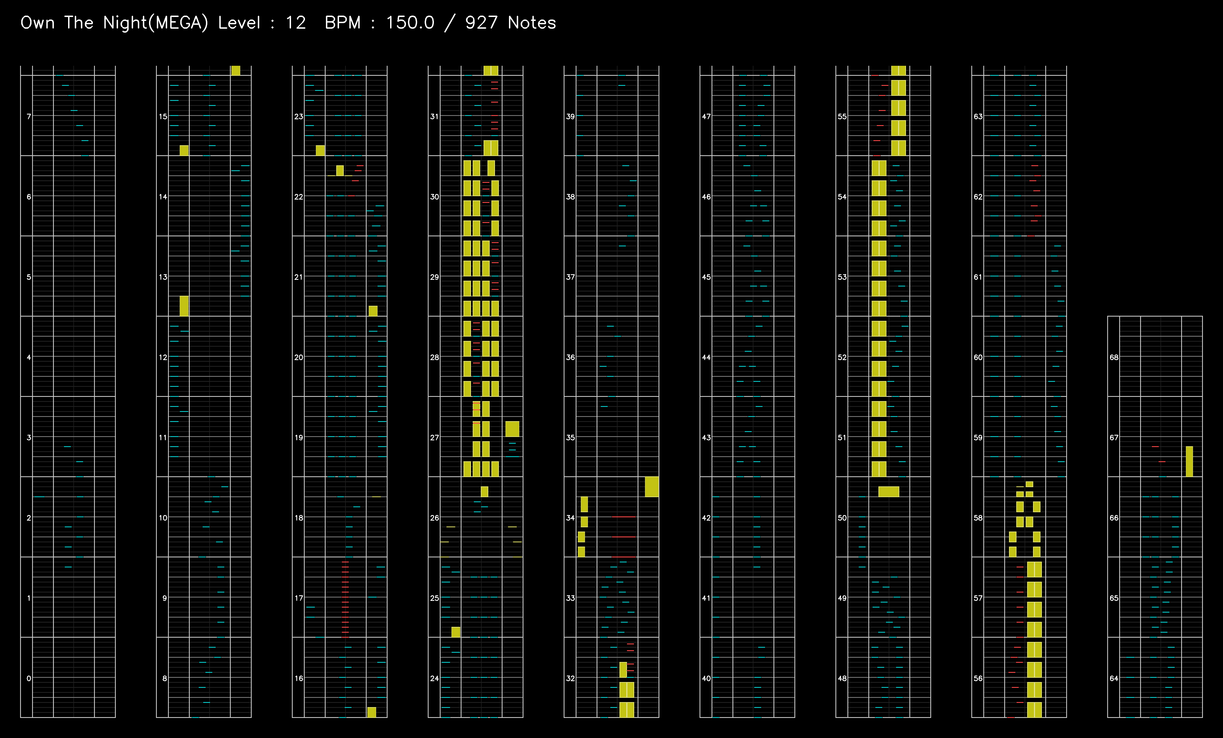1223x738 pixels.
Task: Select the '927 Notes' count
Action: (x=510, y=23)
